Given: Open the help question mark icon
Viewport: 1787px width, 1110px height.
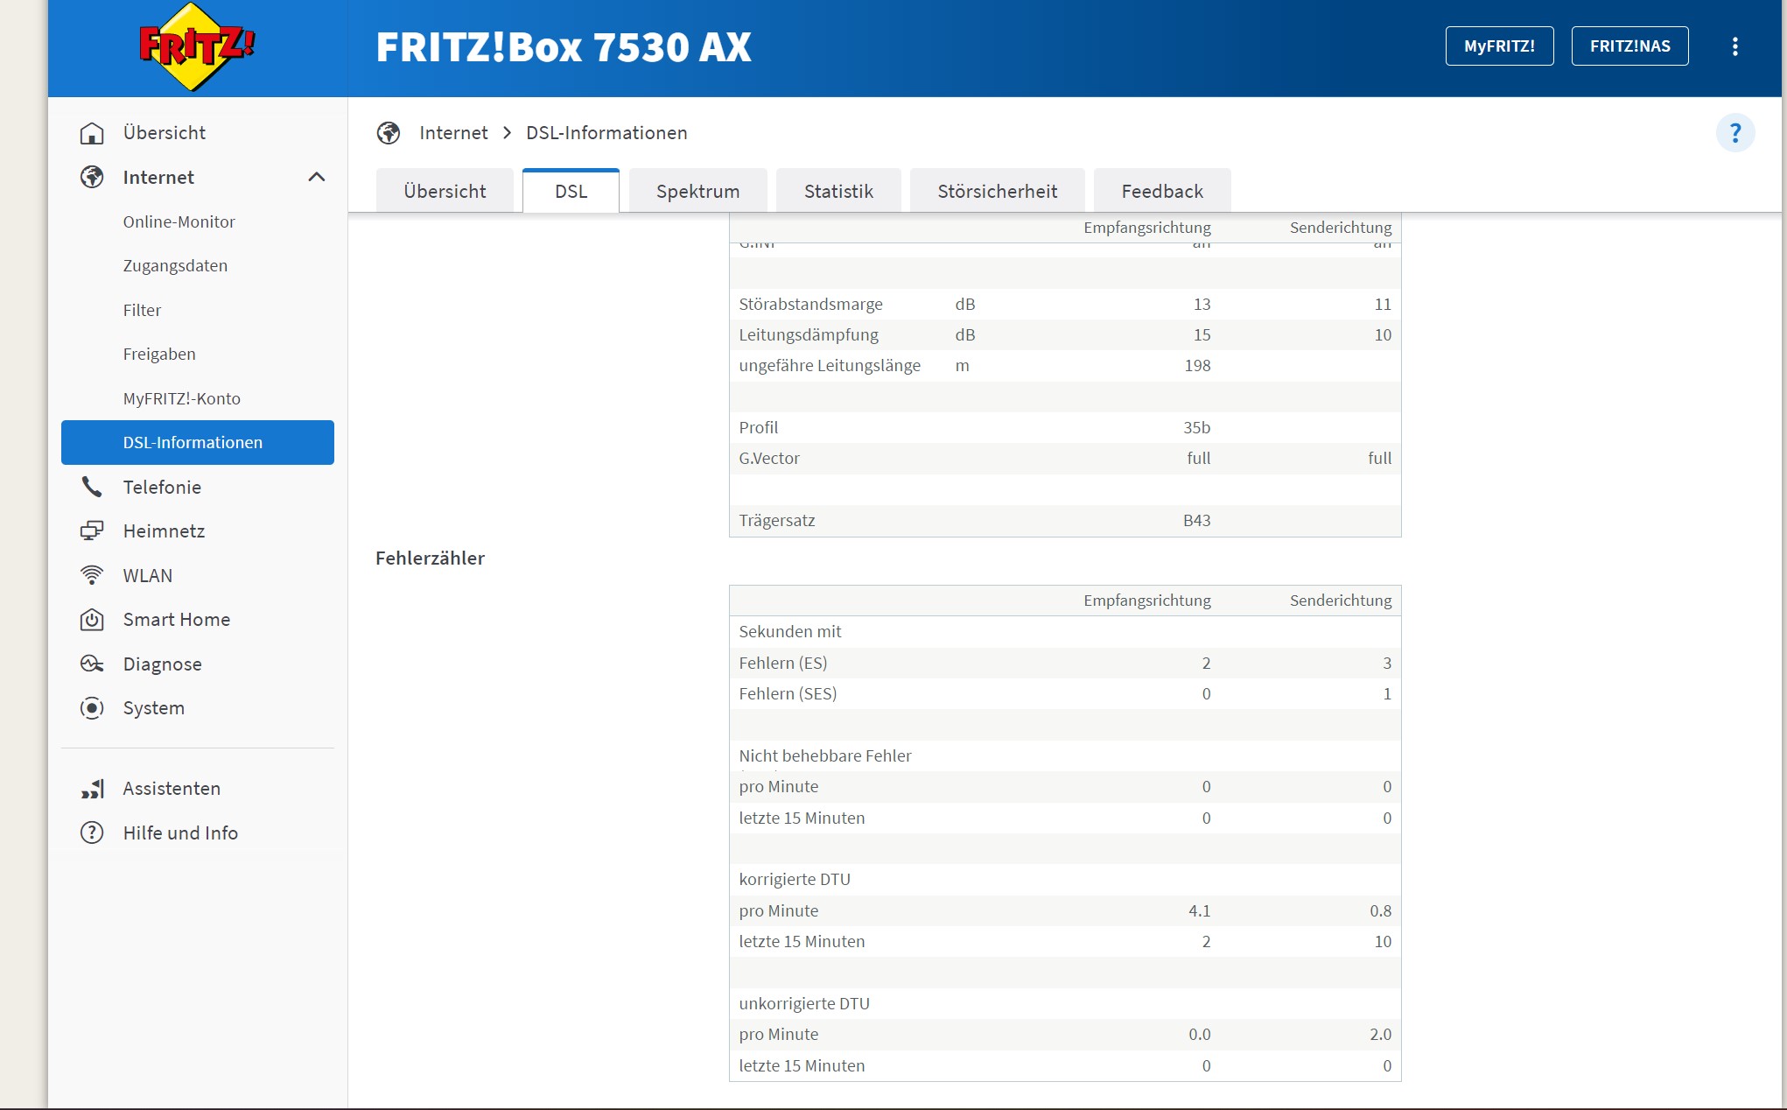Looking at the screenshot, I should coord(1734,133).
